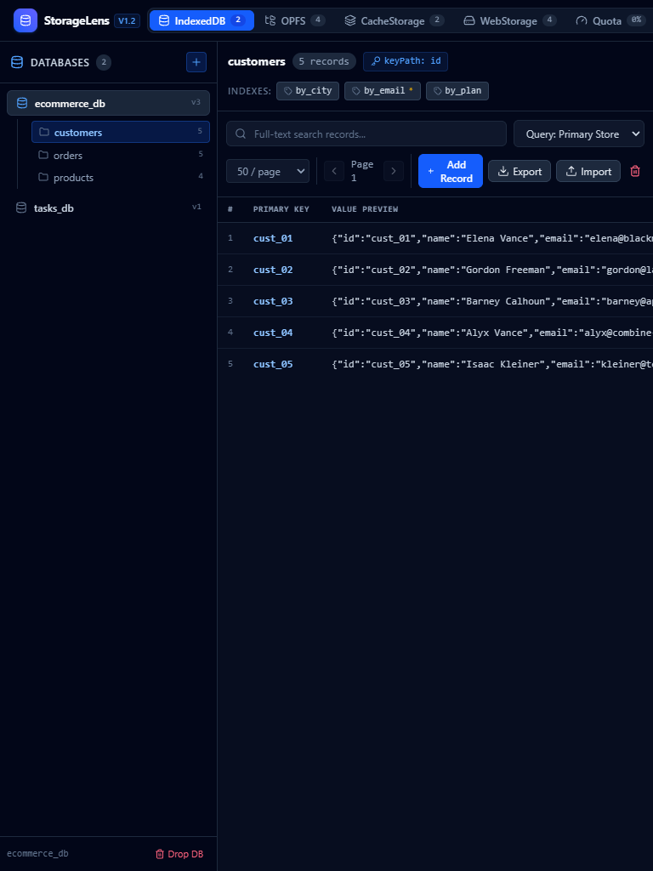Switch to the Quota tab
Image resolution: width=653 pixels, height=871 pixels.
610,20
